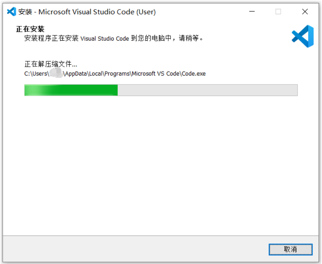Click the green filled part of progress bar

(71, 90)
